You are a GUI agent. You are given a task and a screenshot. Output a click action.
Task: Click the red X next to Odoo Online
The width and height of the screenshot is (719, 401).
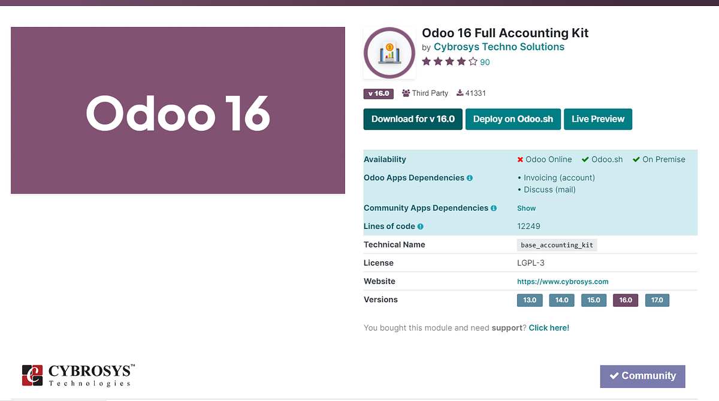coord(520,159)
